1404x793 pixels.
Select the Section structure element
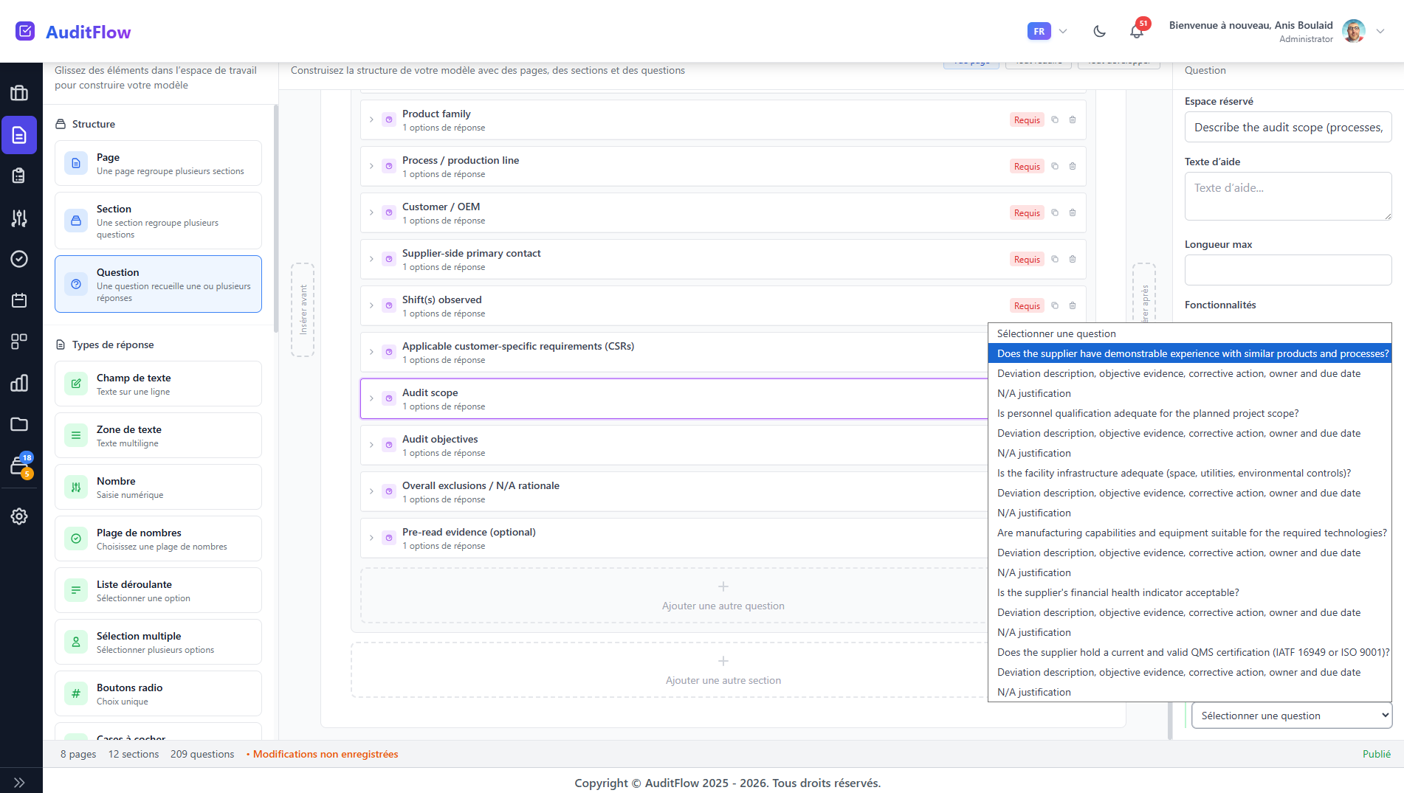click(x=158, y=221)
